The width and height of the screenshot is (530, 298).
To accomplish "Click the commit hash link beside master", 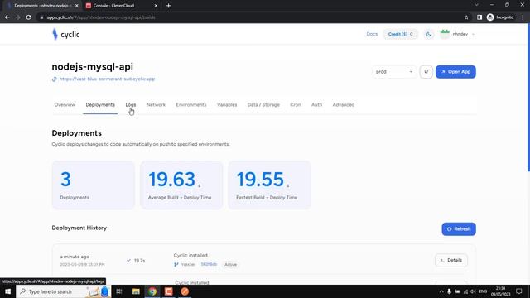I will pyautogui.click(x=209, y=264).
